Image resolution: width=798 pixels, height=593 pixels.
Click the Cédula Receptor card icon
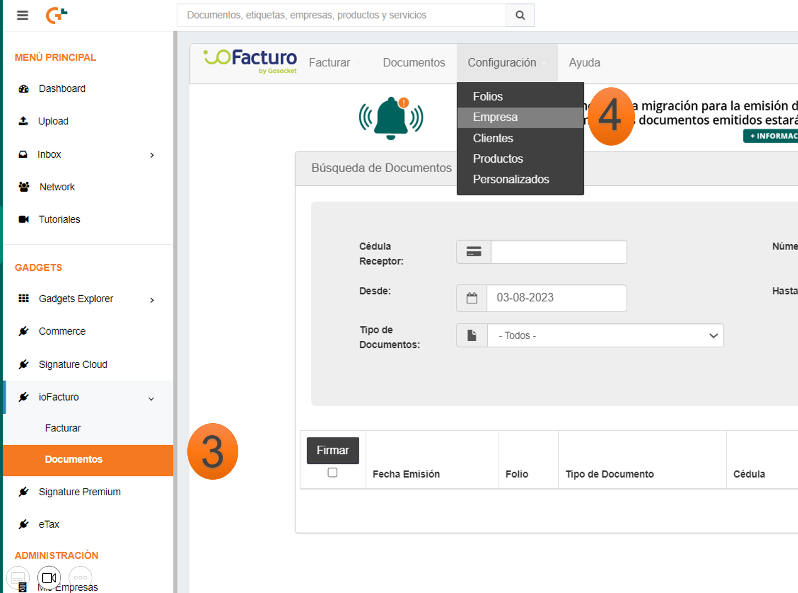click(474, 252)
